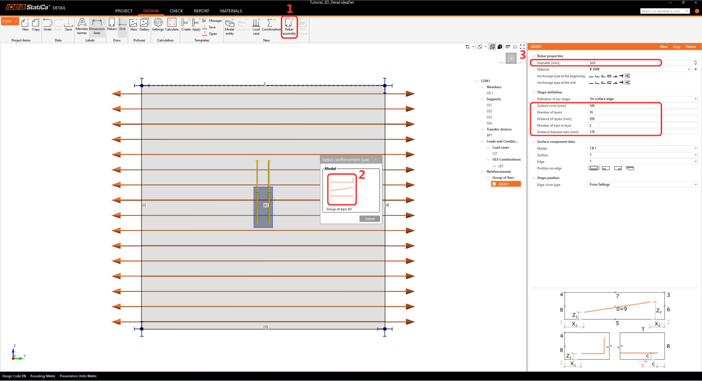The height and width of the screenshot is (381, 702).
Task: Add a new Load case
Action: 256,26
